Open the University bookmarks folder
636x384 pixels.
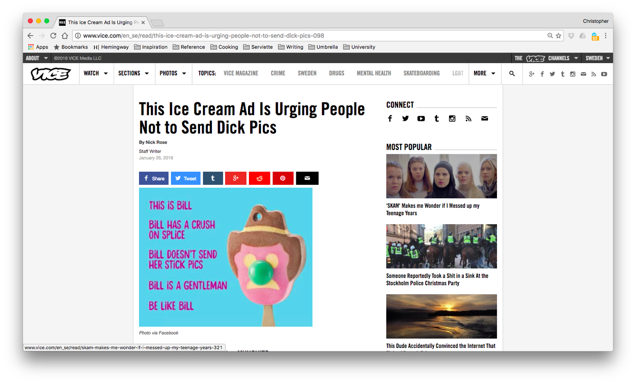[x=359, y=47]
